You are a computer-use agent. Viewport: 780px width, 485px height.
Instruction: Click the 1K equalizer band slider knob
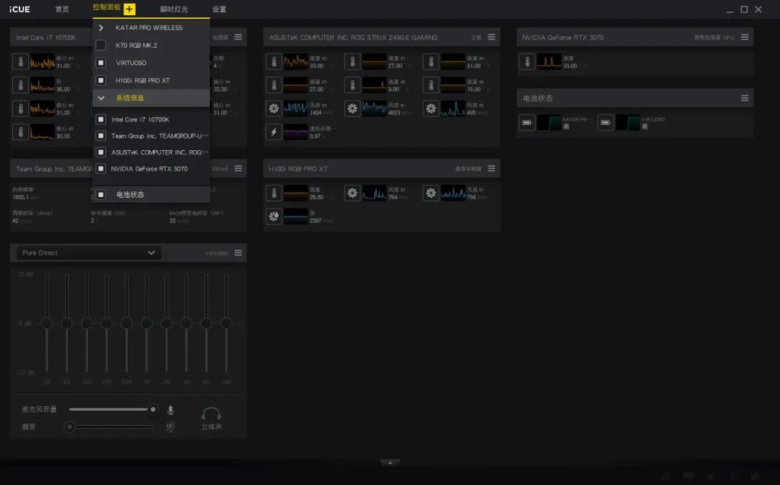tap(147, 323)
